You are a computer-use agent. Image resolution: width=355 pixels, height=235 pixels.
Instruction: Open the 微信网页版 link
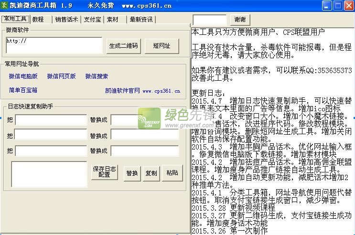61,76
